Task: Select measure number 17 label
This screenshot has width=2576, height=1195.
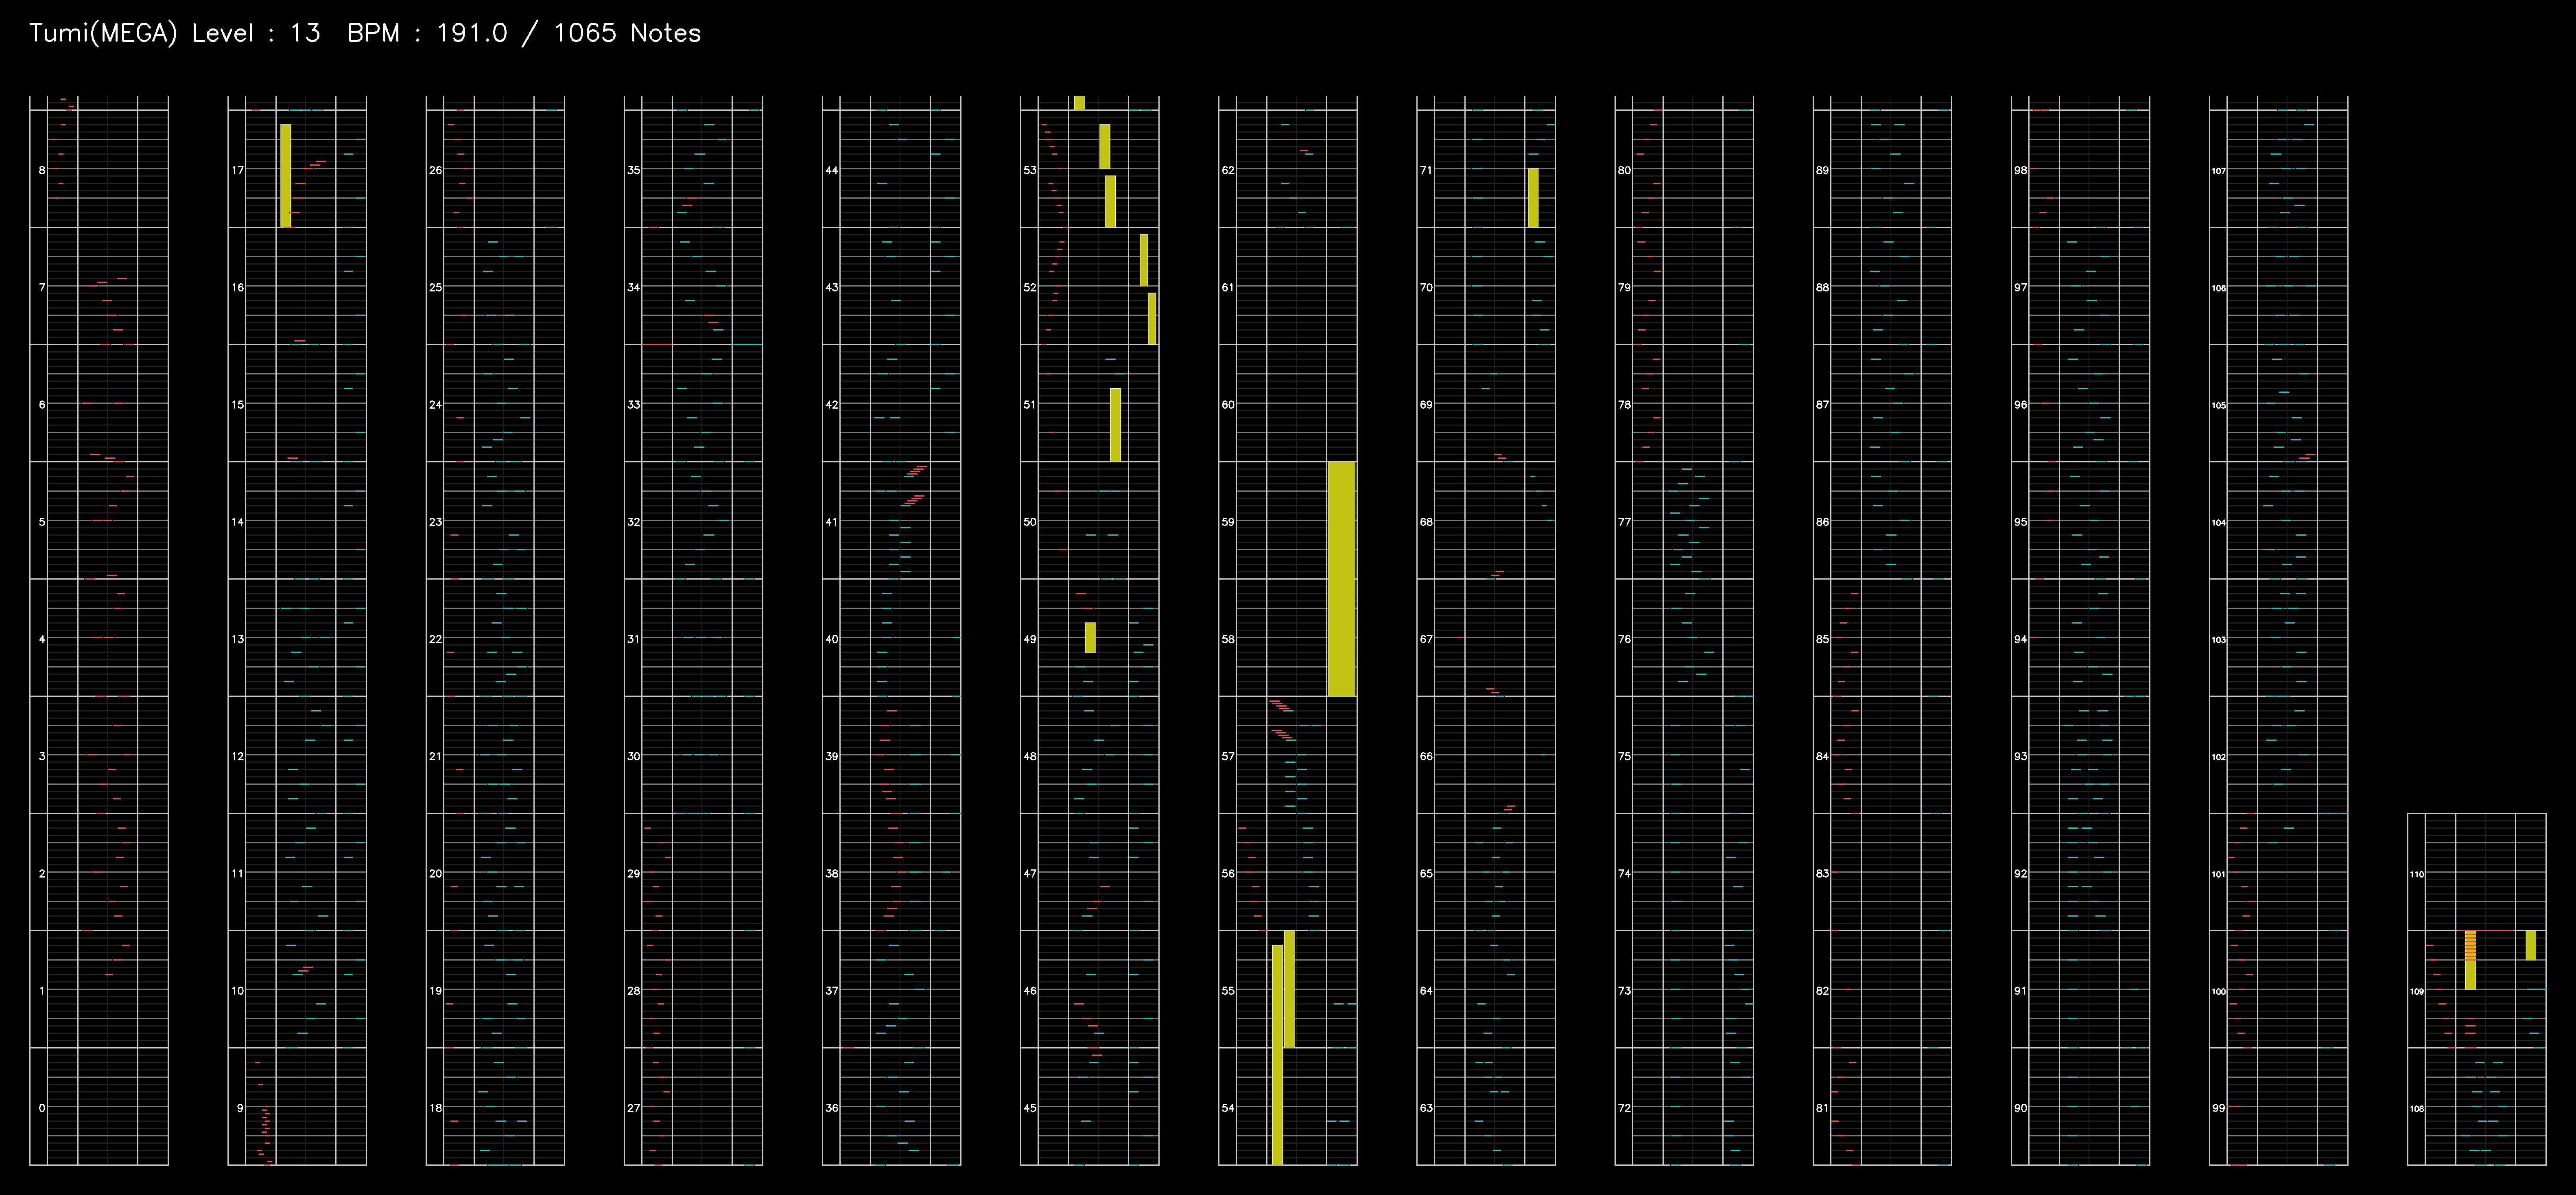Action: pyautogui.click(x=238, y=170)
